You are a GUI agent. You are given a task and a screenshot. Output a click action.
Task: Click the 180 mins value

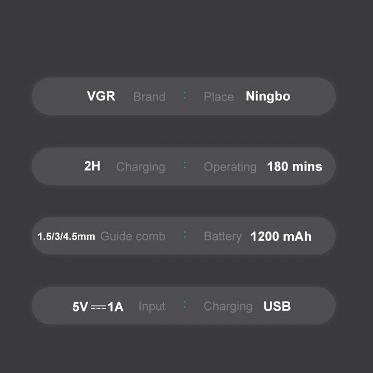click(x=294, y=166)
